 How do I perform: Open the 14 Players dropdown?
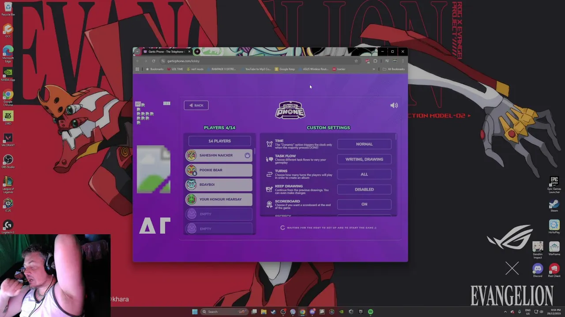[x=219, y=141]
